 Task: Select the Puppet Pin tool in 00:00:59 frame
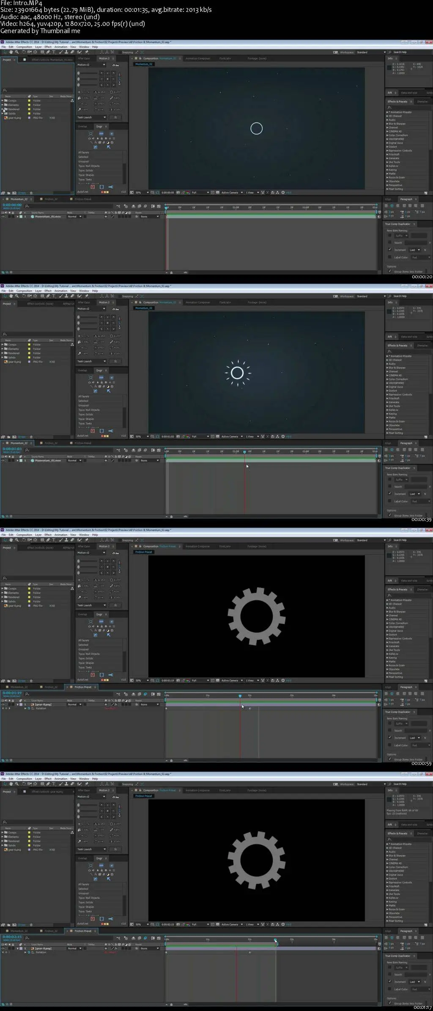tap(87, 540)
